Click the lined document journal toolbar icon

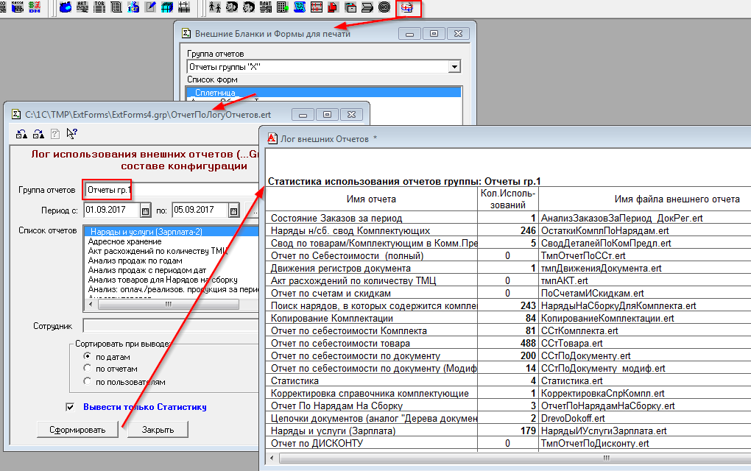click(116, 7)
